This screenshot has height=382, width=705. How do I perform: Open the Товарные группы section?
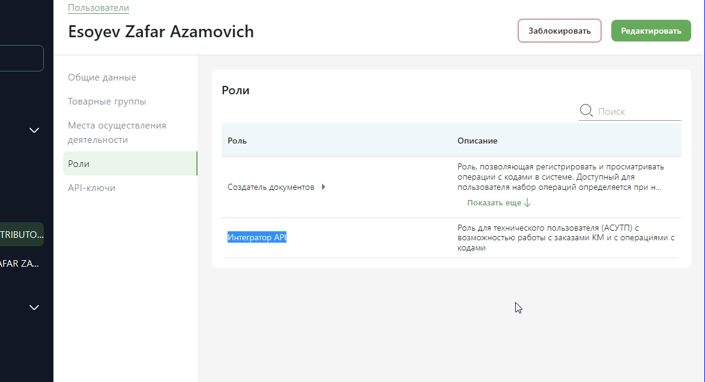[x=107, y=102]
